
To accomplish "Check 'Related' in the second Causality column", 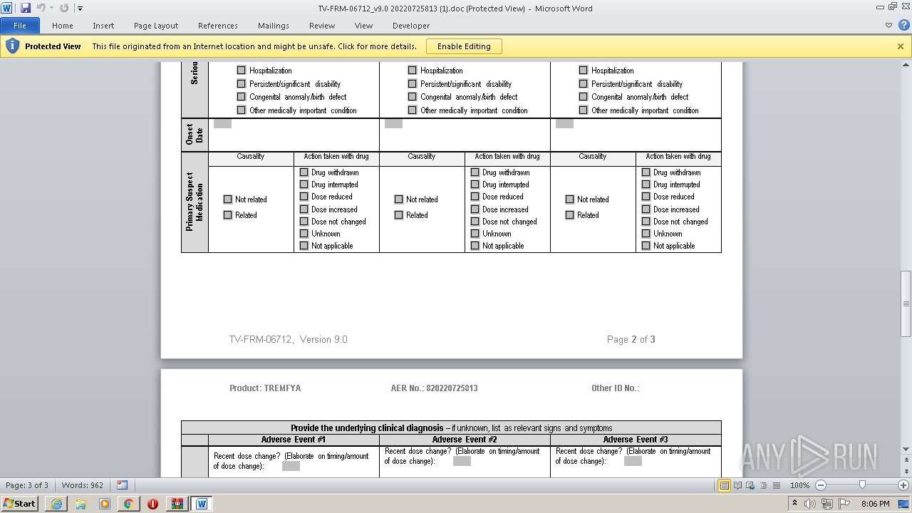I will coord(399,215).
